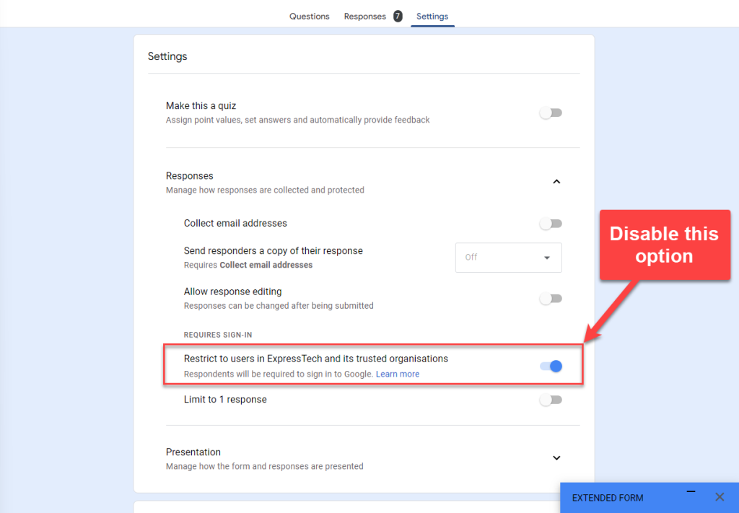Disable Restrict to users in ExpressTech option
Image resolution: width=739 pixels, height=513 pixels.
click(551, 366)
